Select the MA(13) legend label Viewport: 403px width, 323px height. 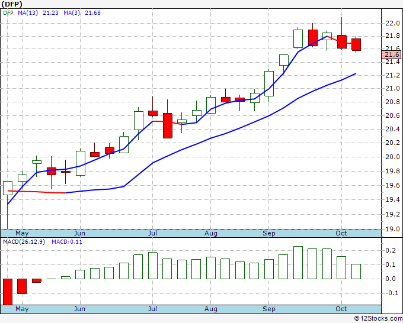(x=28, y=13)
